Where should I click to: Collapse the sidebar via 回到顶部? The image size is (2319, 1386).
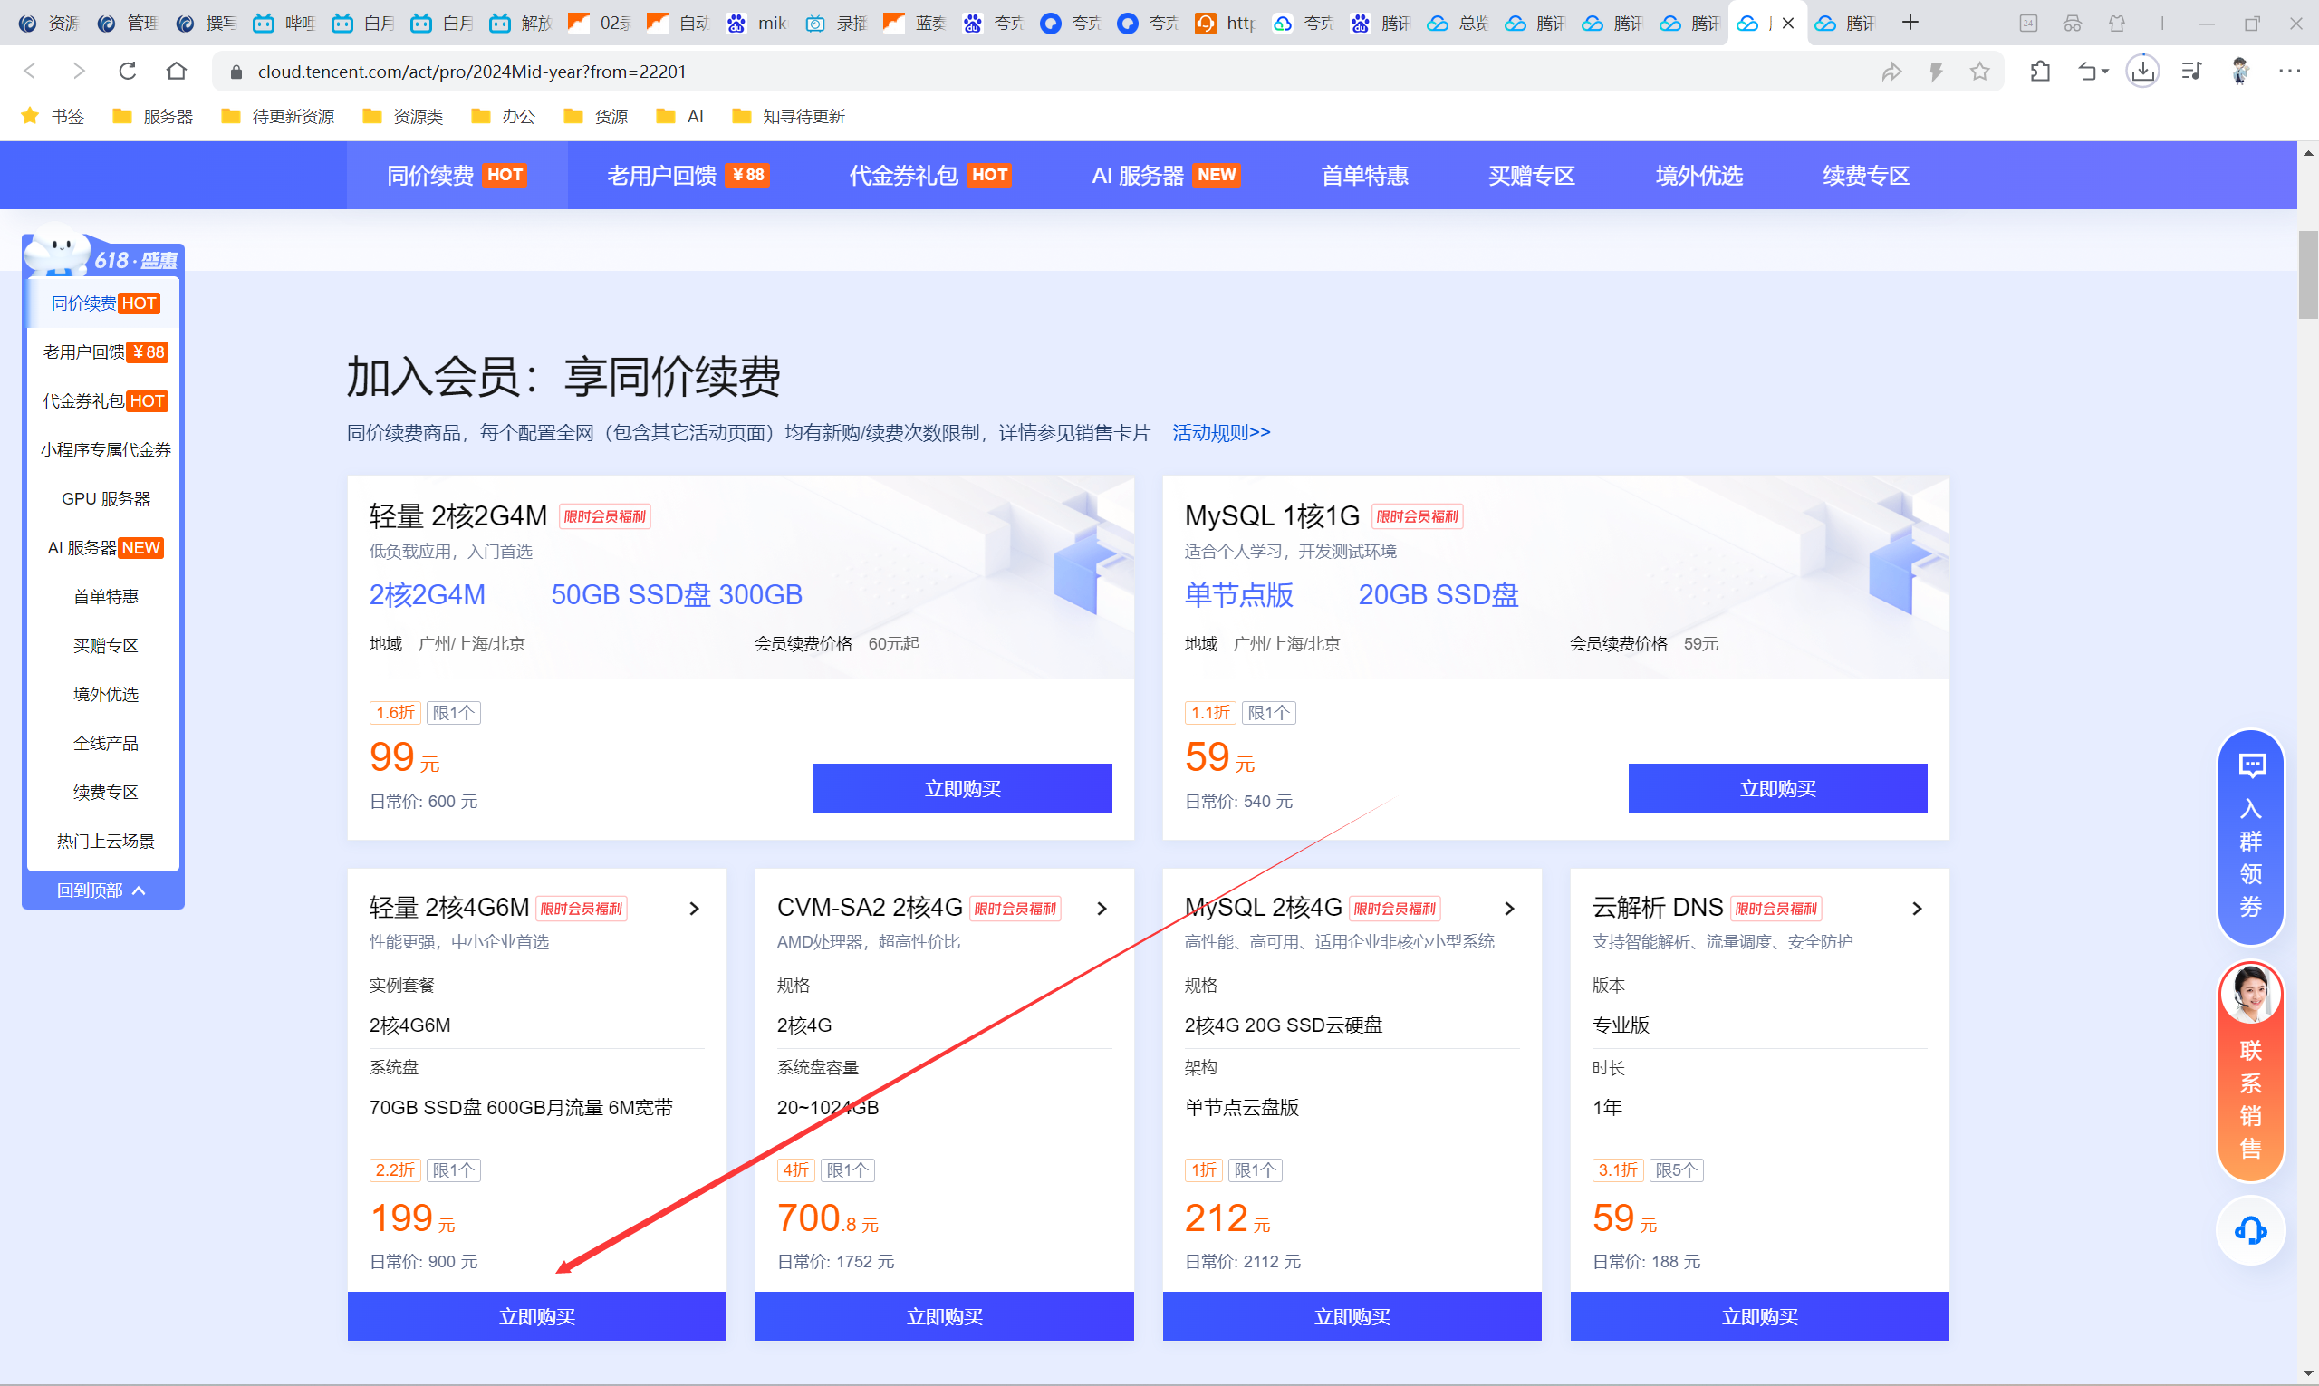coord(102,890)
